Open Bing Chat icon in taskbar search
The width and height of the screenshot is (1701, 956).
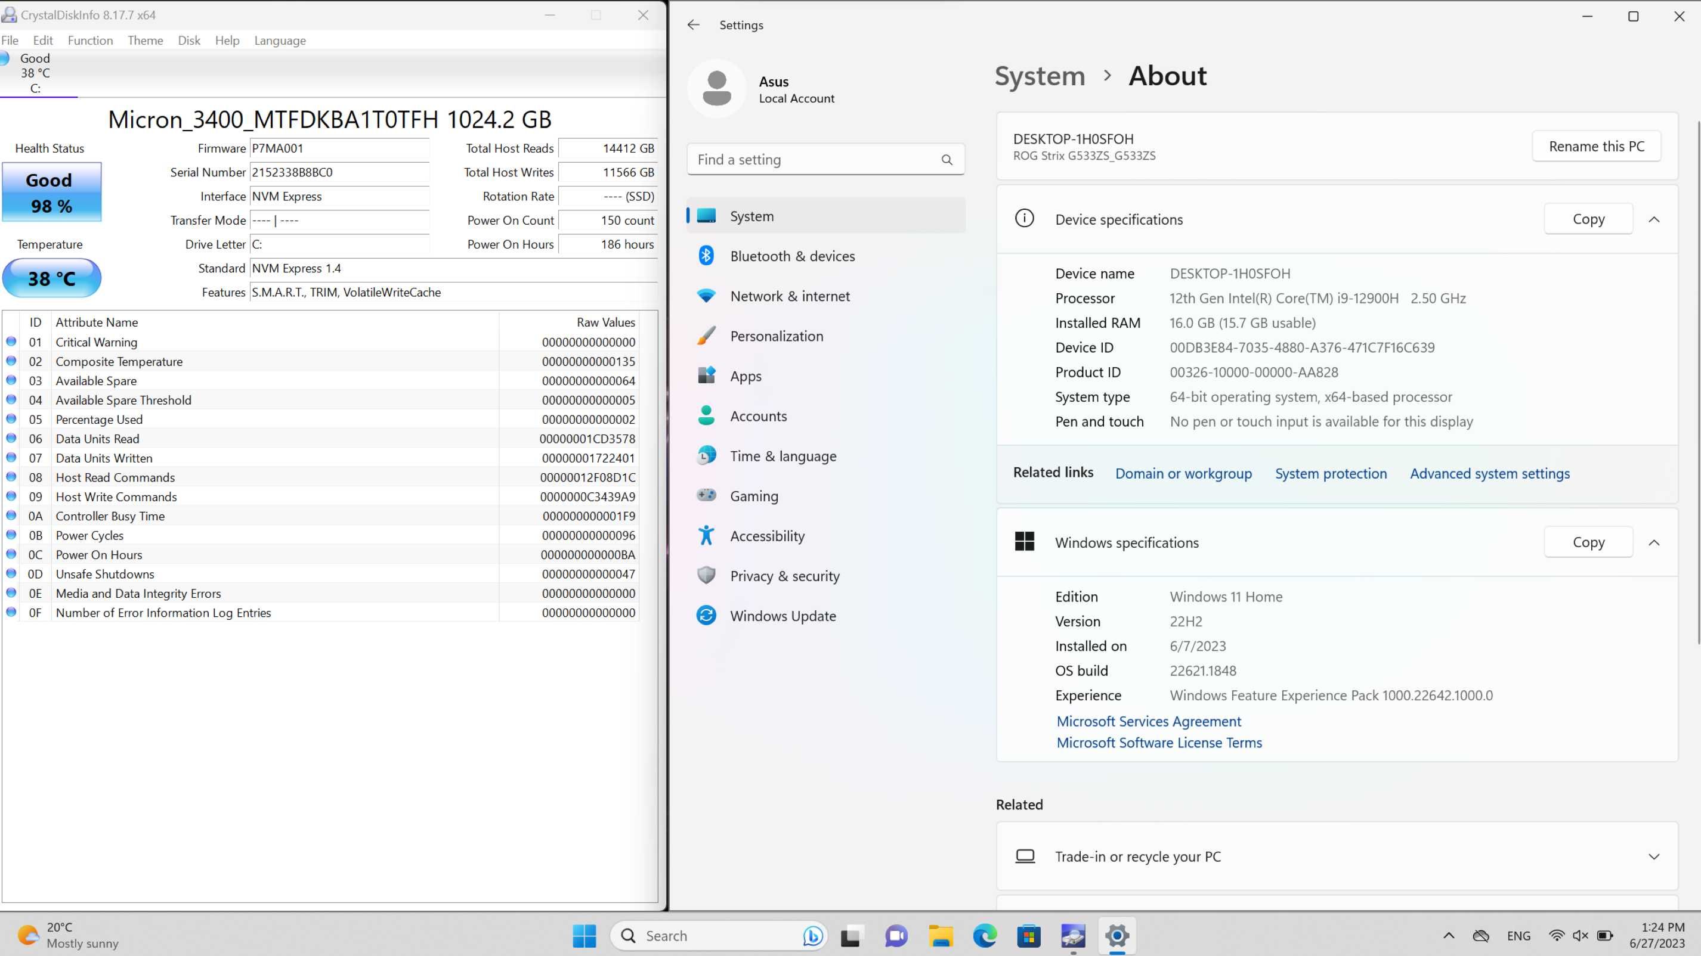(x=812, y=936)
